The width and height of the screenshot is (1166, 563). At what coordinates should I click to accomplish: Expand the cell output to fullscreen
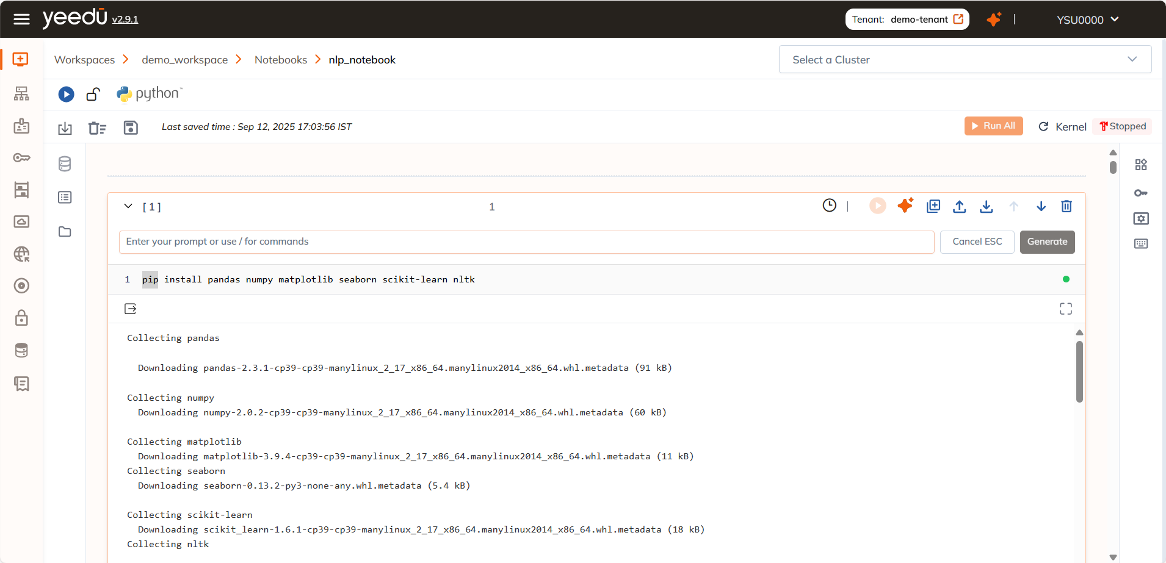pyautogui.click(x=1065, y=309)
